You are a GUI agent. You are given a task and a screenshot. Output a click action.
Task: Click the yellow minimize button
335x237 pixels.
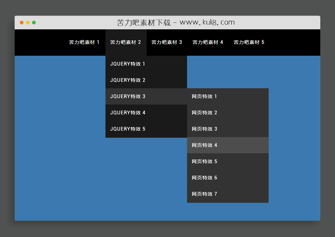(x=28, y=22)
